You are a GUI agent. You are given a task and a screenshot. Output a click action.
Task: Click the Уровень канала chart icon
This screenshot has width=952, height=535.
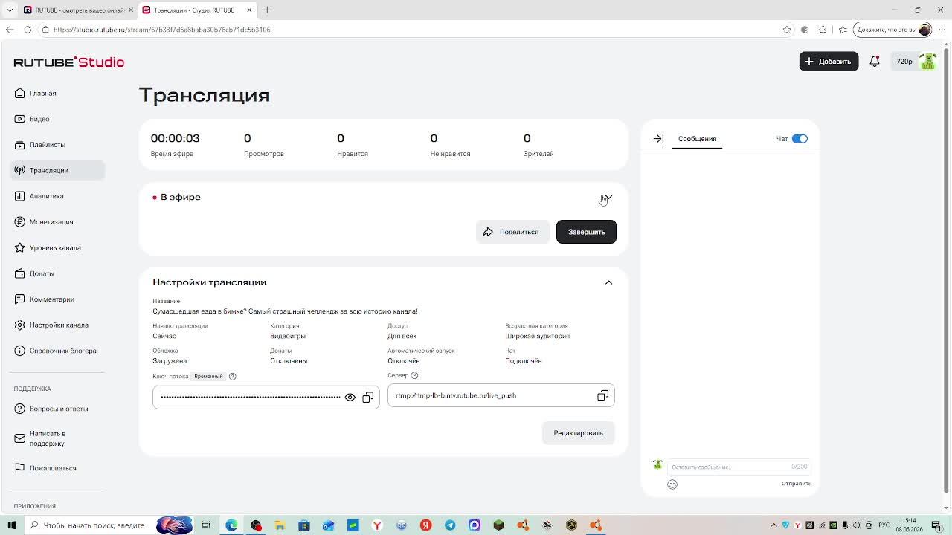pos(20,247)
